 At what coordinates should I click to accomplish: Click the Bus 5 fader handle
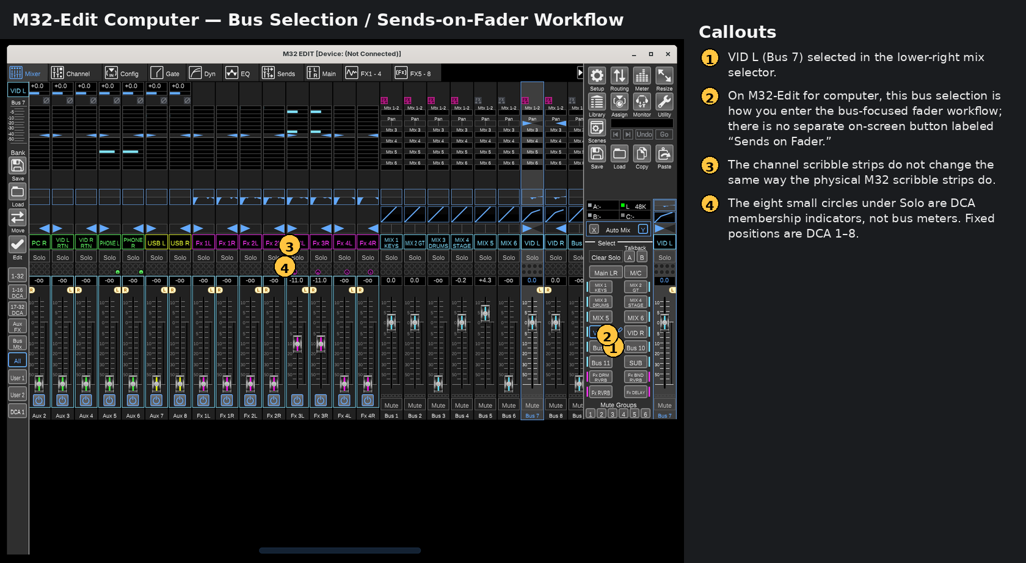(x=485, y=313)
